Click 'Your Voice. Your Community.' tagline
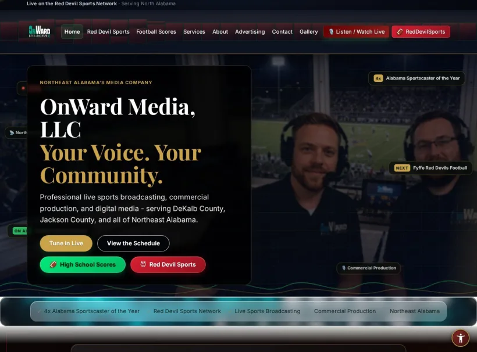Screen dimensions: 477x352 point(121,164)
